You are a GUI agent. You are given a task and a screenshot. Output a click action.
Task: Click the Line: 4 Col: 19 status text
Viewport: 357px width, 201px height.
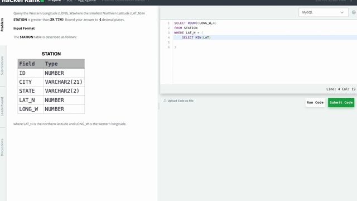(341, 89)
